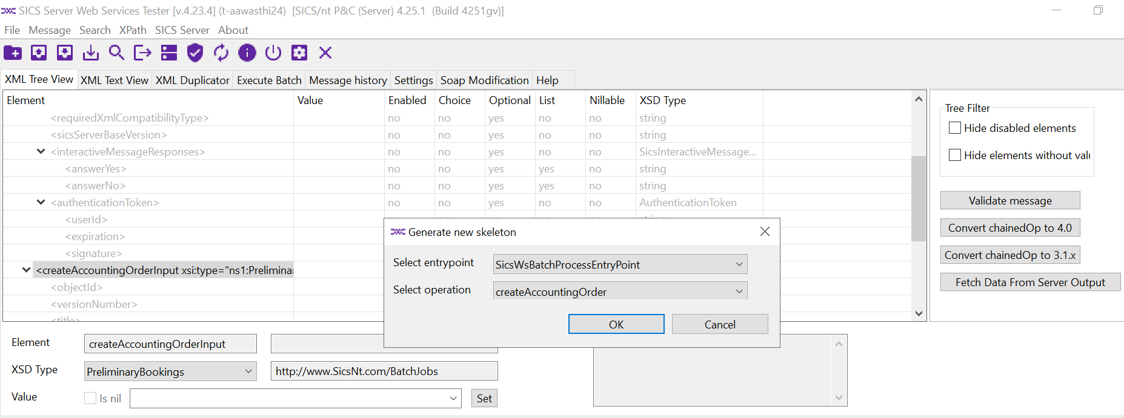Click the download arrow tray icon
The height and width of the screenshot is (418, 1124).
pos(91,53)
